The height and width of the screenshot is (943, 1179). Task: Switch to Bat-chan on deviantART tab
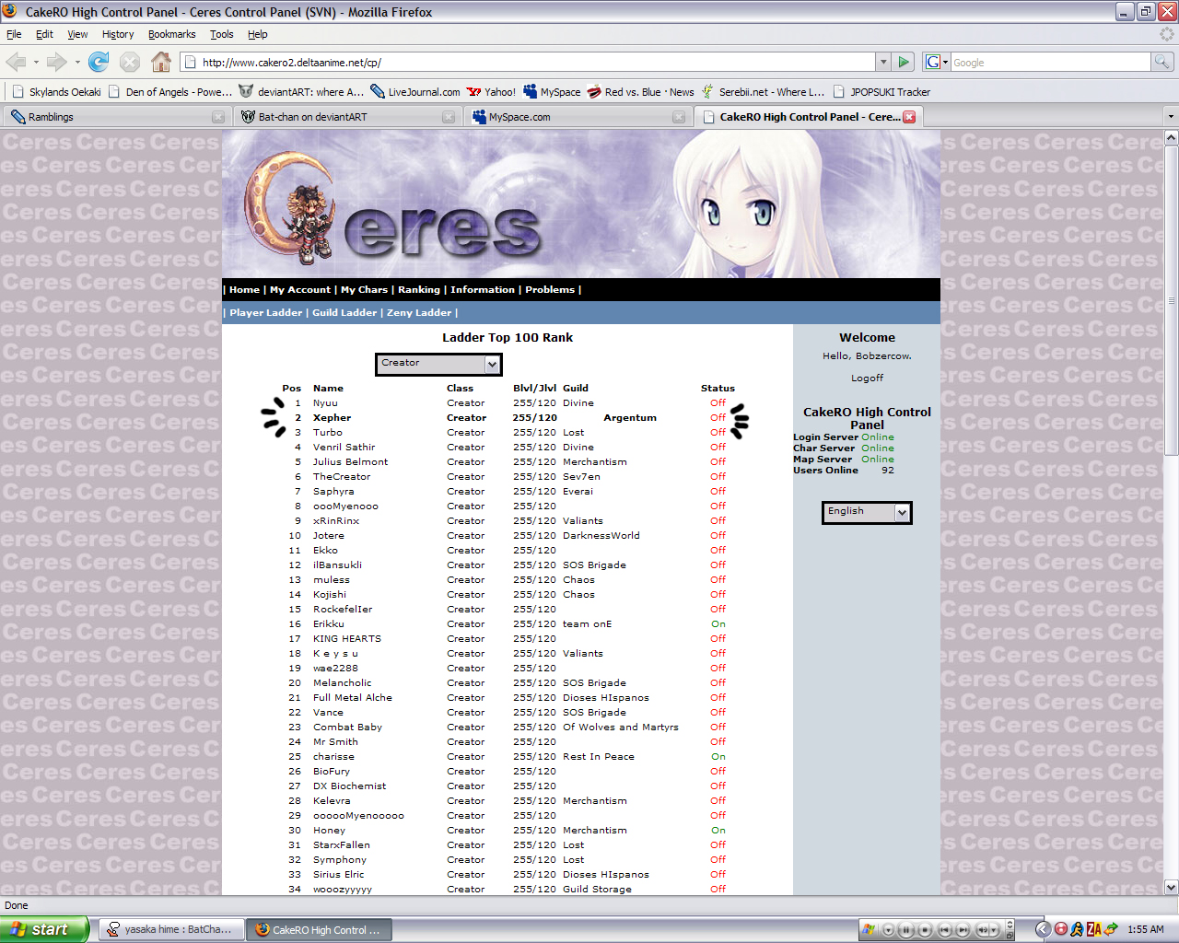click(x=346, y=117)
